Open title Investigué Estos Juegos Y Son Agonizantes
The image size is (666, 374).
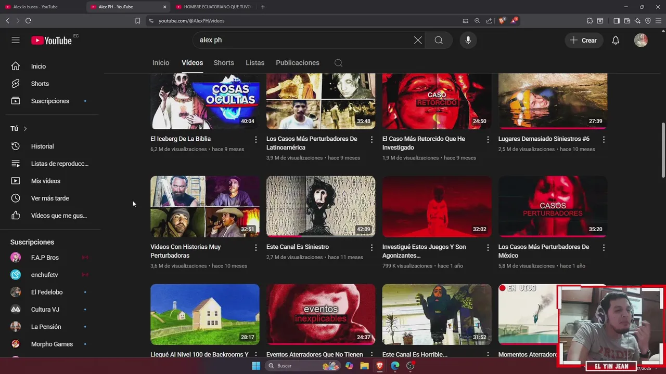(x=424, y=251)
